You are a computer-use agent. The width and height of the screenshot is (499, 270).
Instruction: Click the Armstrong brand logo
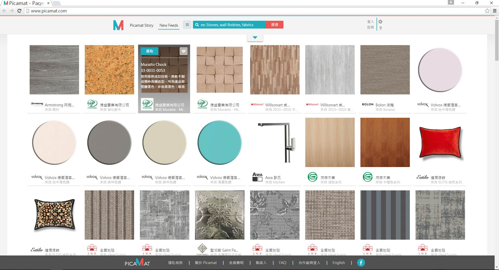pyautogui.click(x=37, y=104)
